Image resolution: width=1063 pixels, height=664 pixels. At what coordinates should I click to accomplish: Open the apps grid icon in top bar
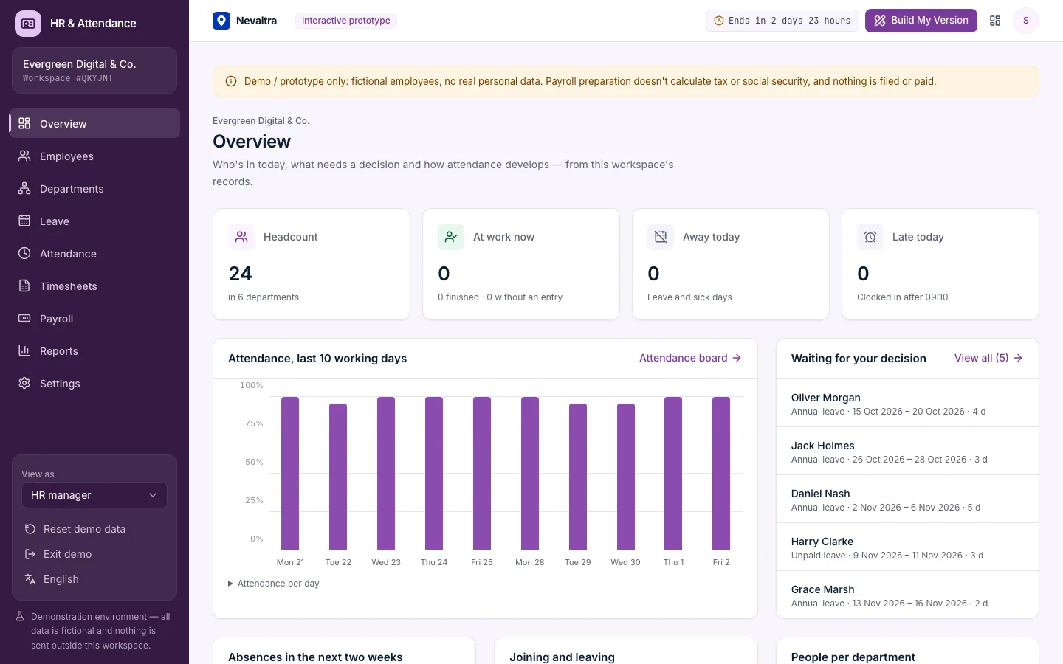[995, 21]
